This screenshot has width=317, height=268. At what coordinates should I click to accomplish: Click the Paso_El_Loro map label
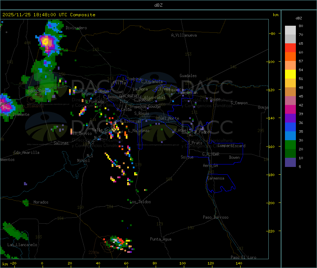pos(244,257)
